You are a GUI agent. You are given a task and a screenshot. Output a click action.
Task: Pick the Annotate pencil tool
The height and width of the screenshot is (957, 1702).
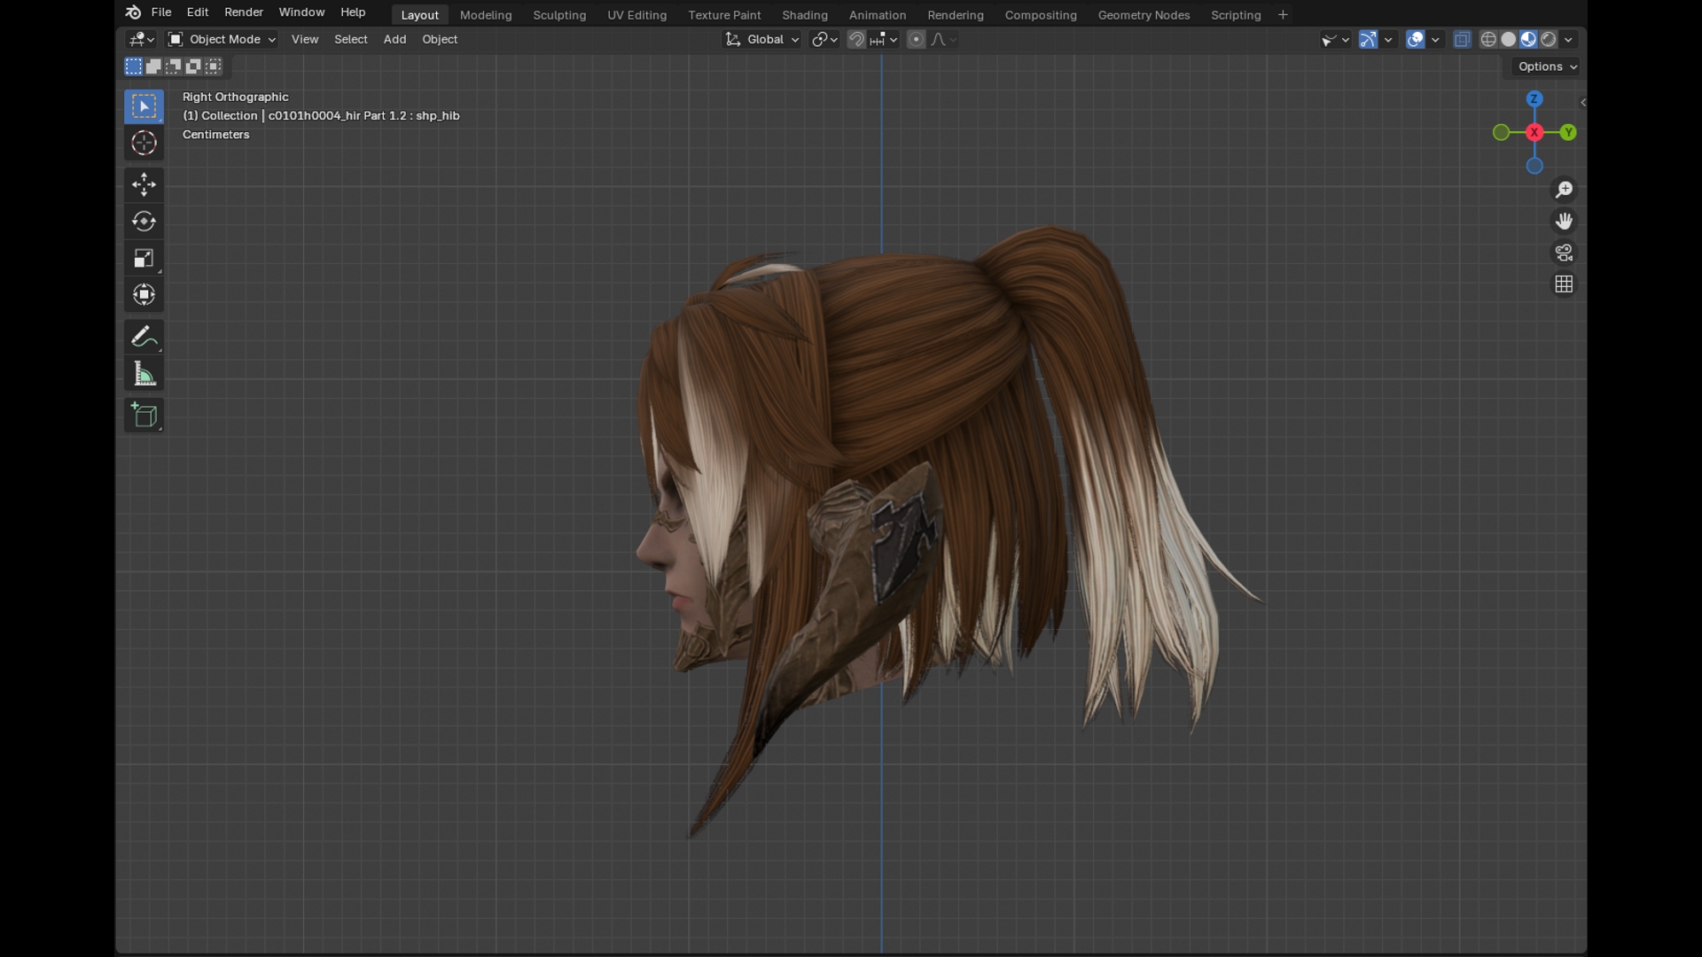[144, 337]
